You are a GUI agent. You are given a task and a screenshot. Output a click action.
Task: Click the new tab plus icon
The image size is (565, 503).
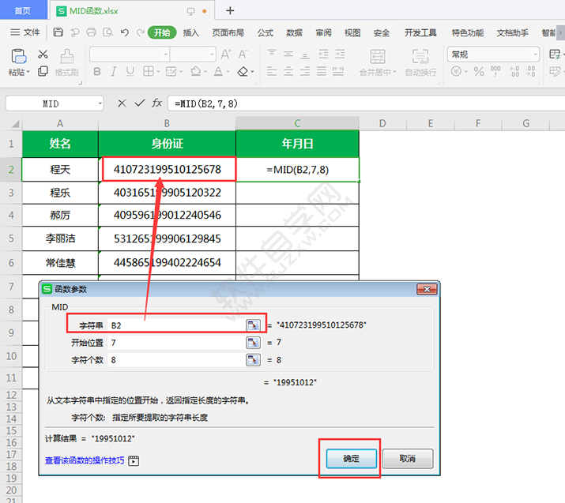(230, 11)
